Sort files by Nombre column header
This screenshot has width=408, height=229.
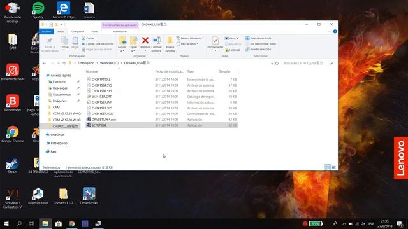[92, 71]
